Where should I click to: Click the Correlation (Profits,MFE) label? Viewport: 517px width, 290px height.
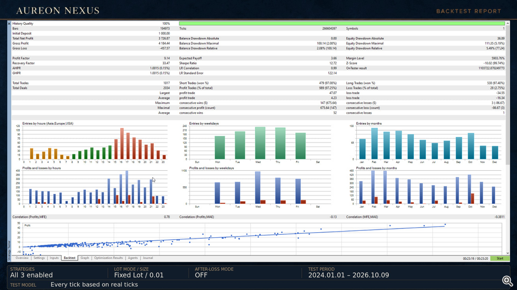tap(29, 217)
